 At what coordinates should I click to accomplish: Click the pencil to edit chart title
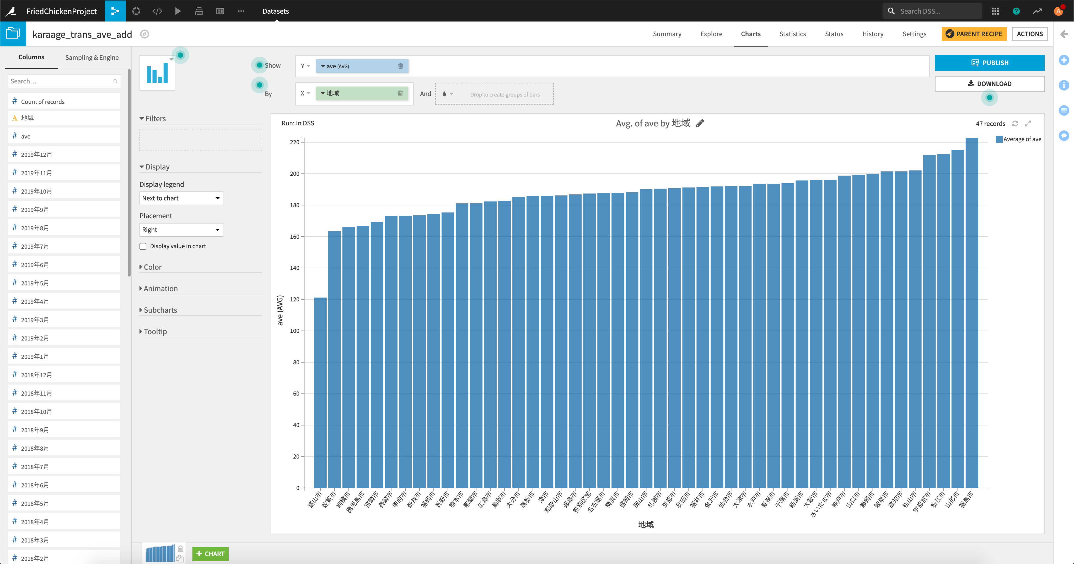click(x=700, y=123)
